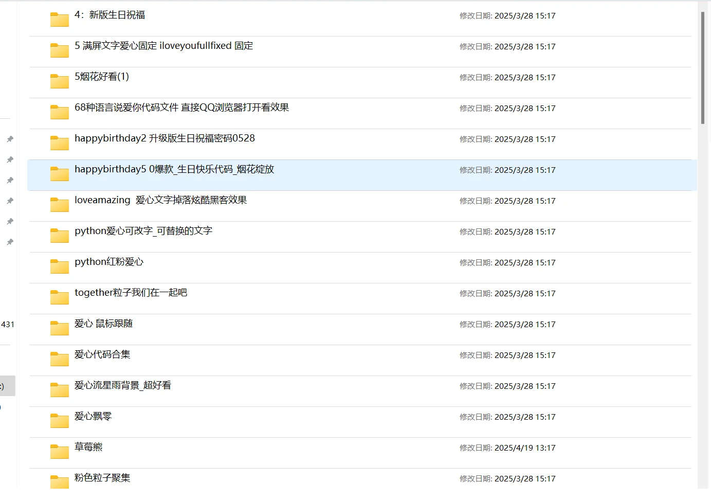Select the 爱心 鼠标跟随 folder name
The width and height of the screenshot is (711, 500).
(x=102, y=323)
